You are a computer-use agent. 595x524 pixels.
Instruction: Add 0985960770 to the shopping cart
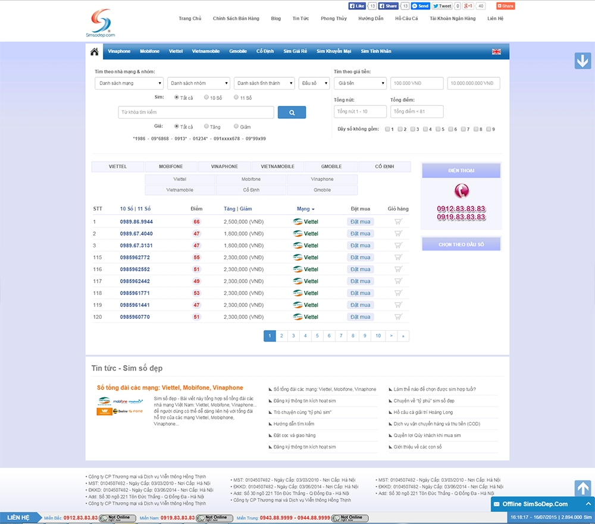coord(398,317)
